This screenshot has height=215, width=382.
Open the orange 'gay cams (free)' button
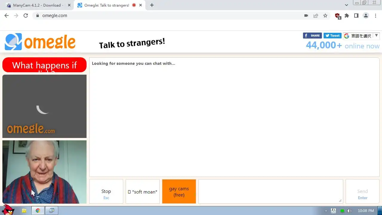point(179,191)
